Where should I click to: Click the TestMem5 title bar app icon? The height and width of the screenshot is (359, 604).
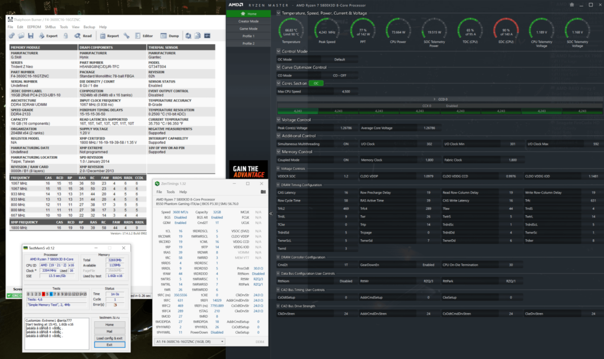tap(26, 248)
